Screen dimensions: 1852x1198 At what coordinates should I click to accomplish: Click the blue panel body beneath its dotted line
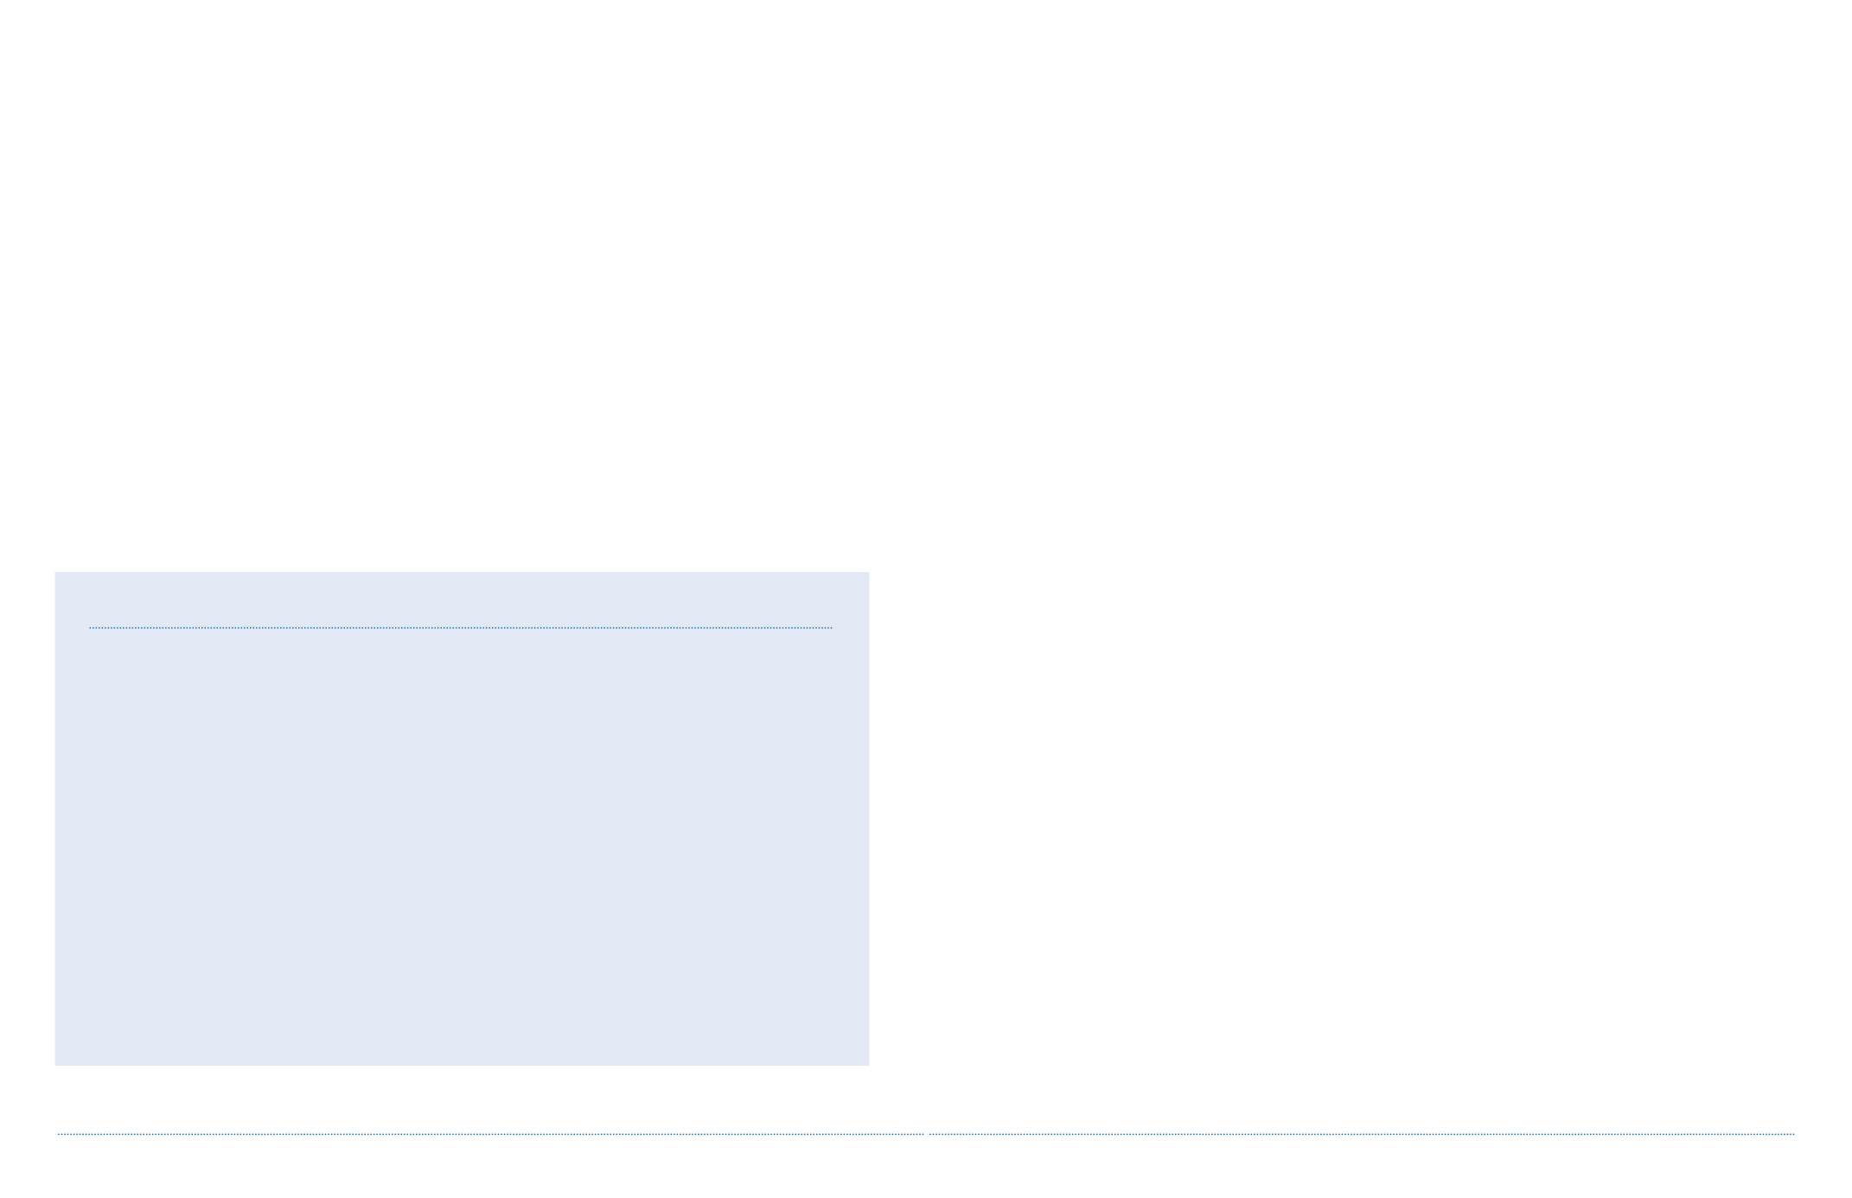462,847
